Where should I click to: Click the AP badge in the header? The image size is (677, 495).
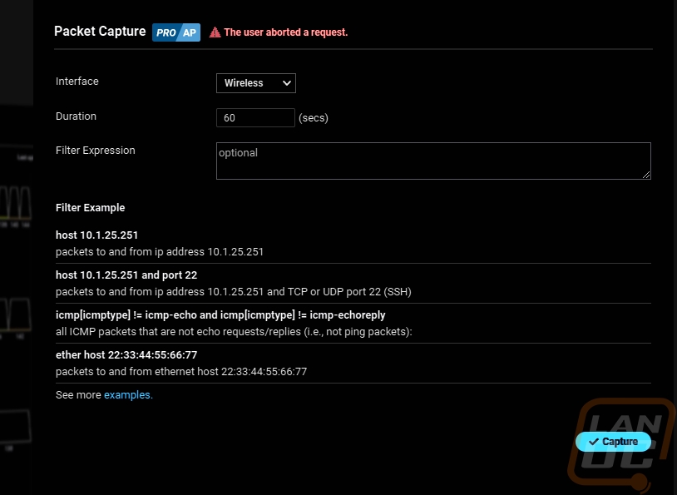point(190,32)
